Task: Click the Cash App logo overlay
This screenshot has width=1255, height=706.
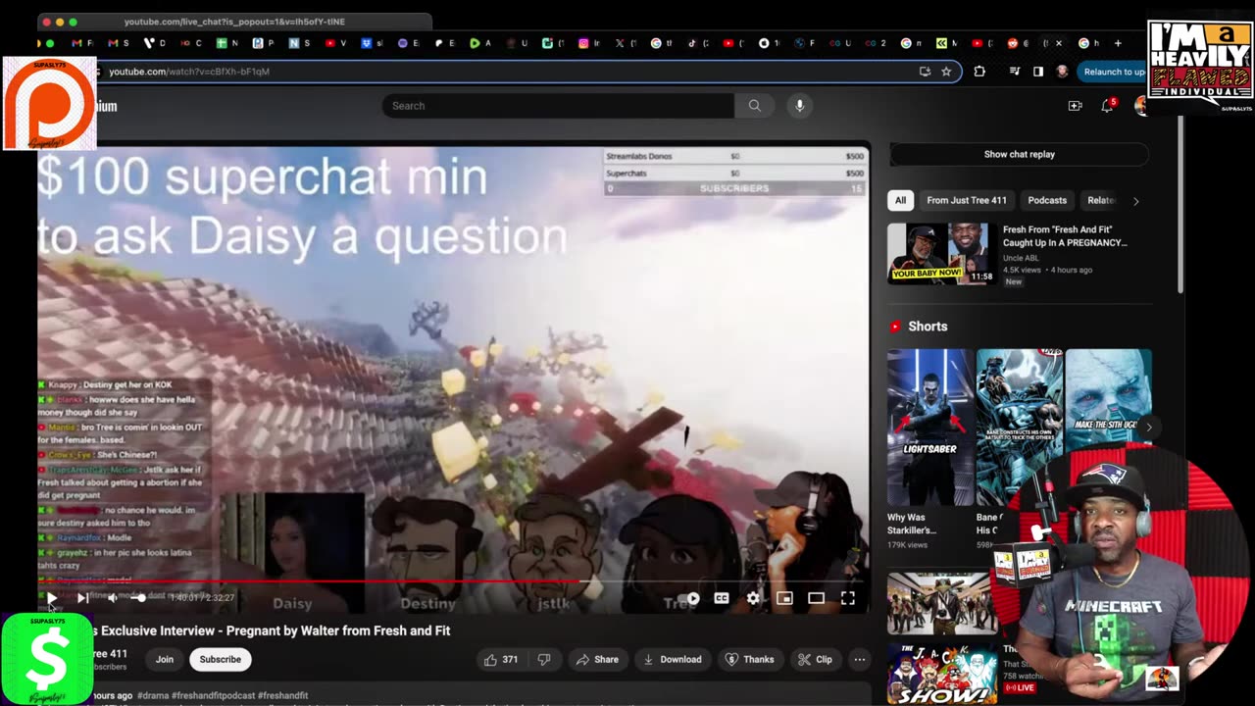Action: [x=46, y=659]
